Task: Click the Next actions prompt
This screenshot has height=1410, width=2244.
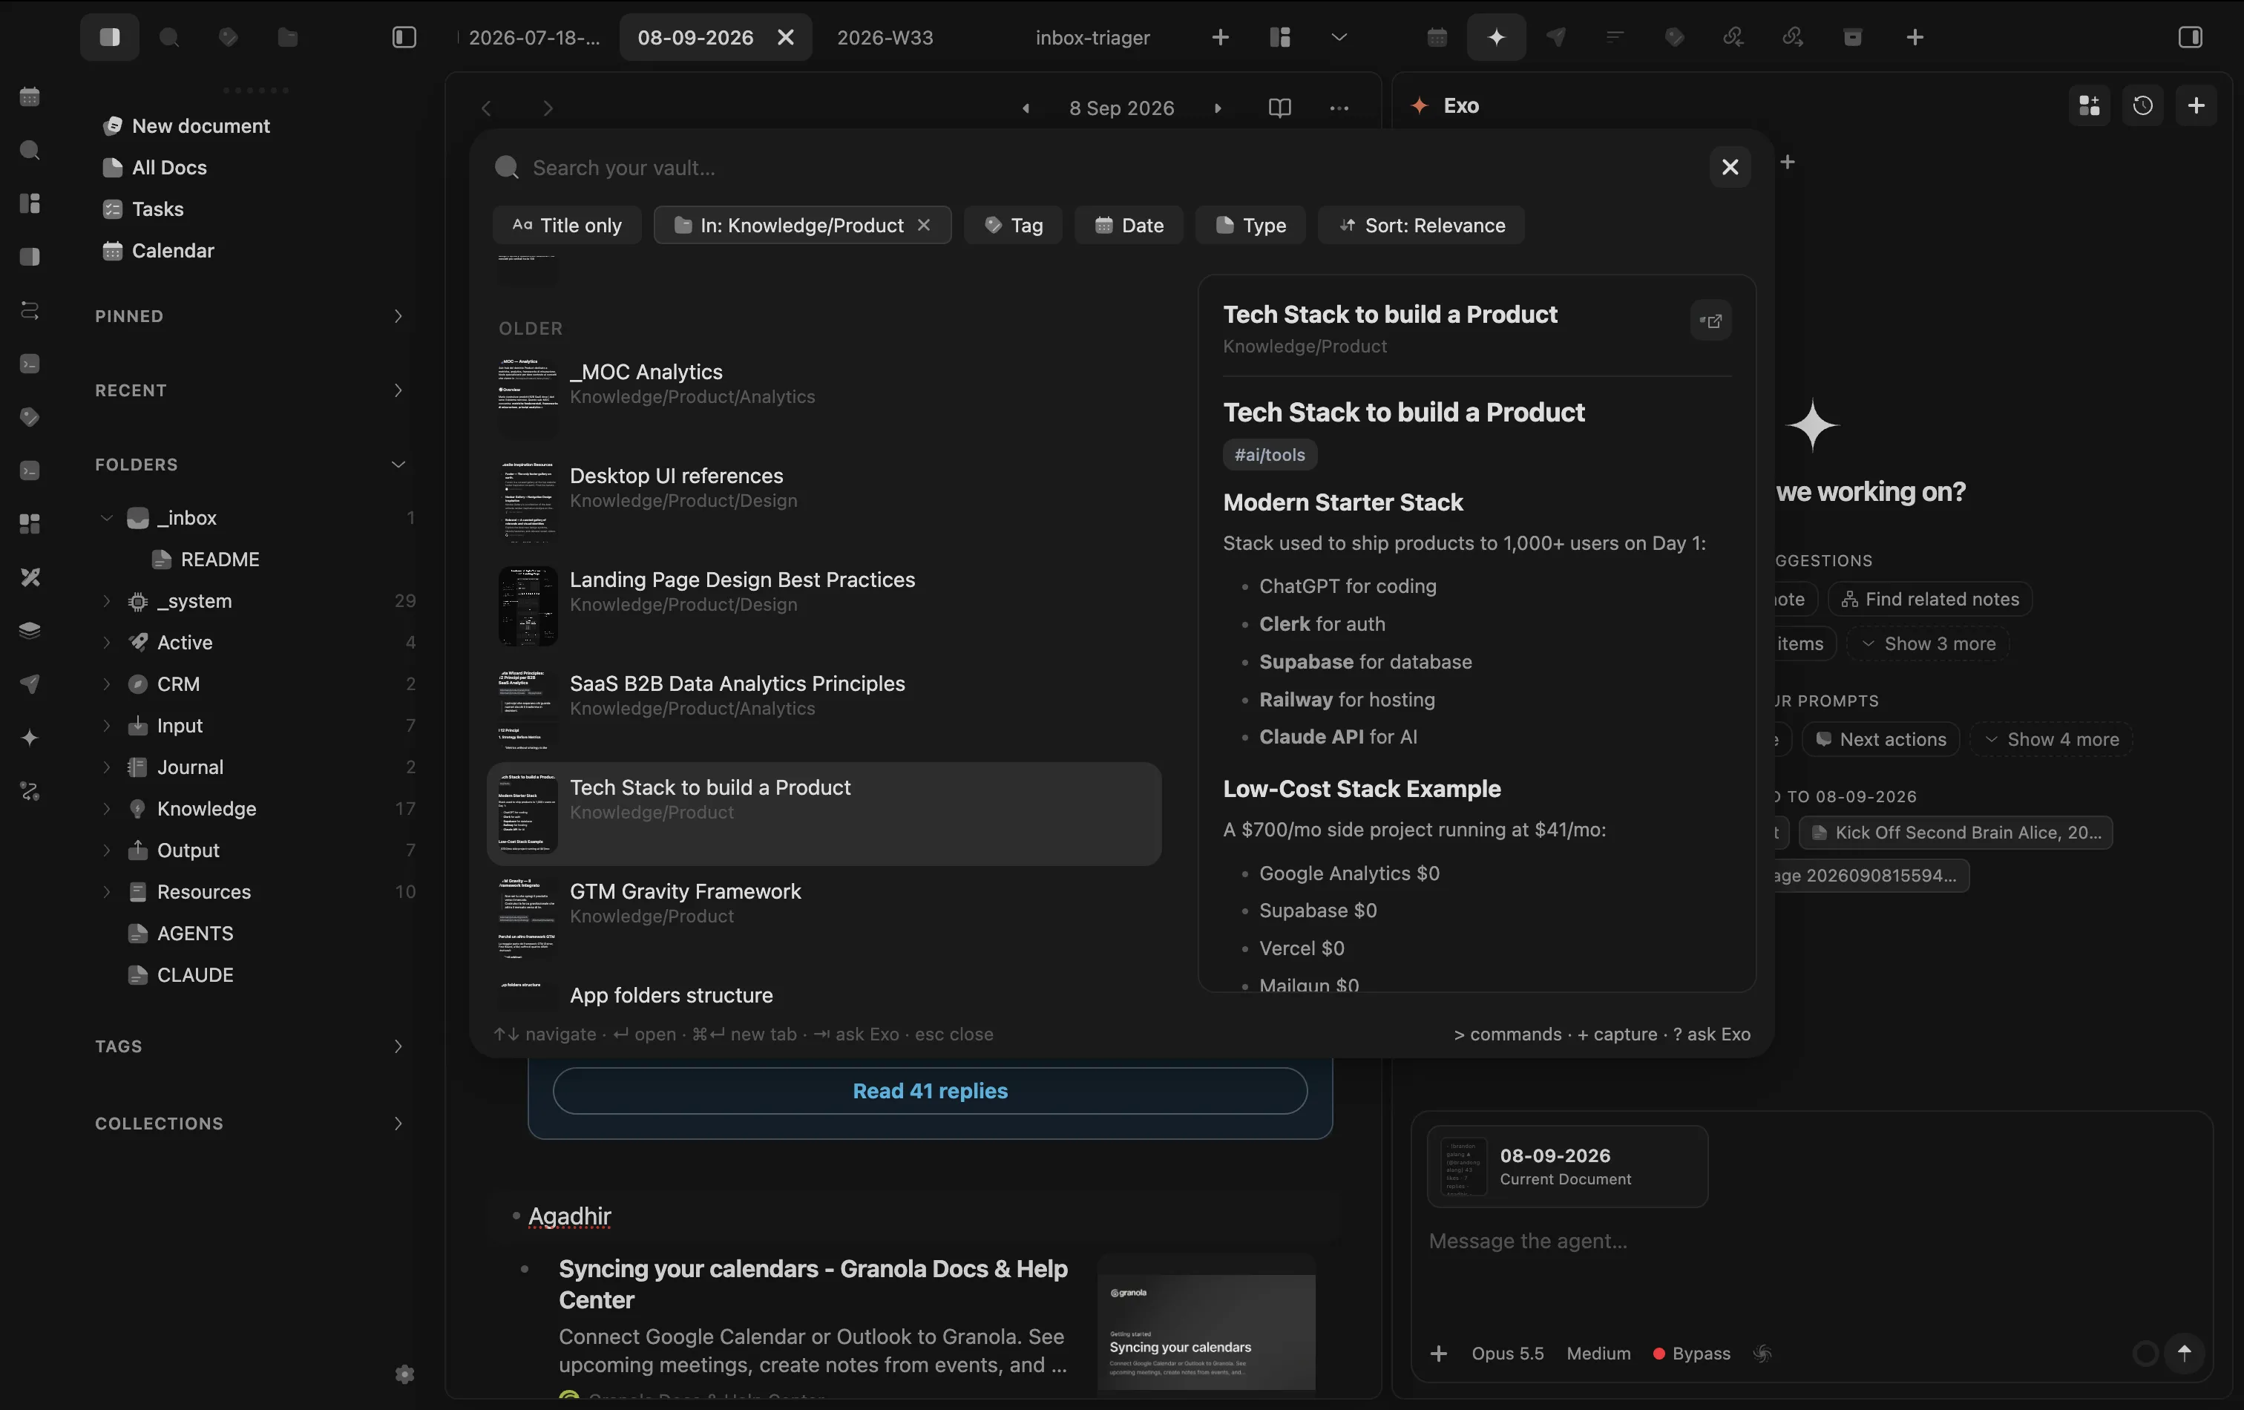Action: [x=1881, y=739]
